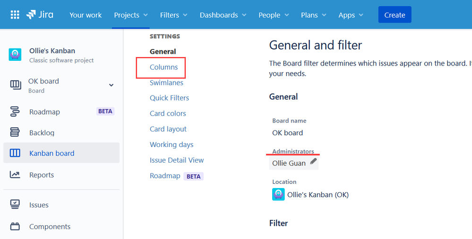Click the Jira logo
This screenshot has height=239, width=472.
[40, 15]
